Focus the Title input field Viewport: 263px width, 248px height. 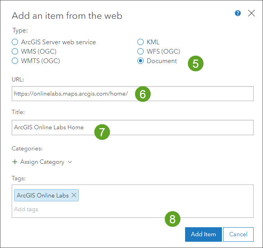176,127
